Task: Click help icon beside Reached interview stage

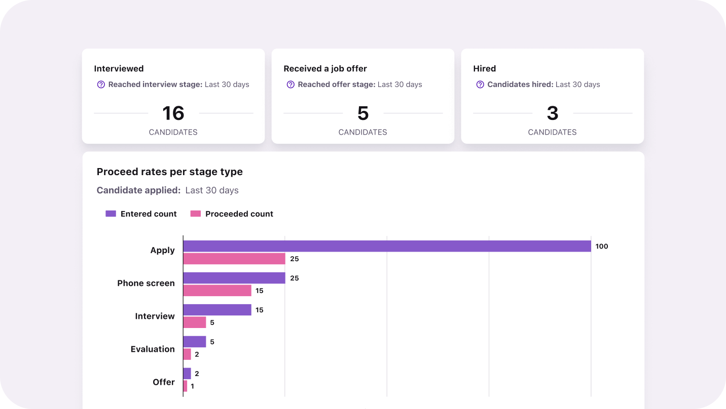Action: click(101, 85)
